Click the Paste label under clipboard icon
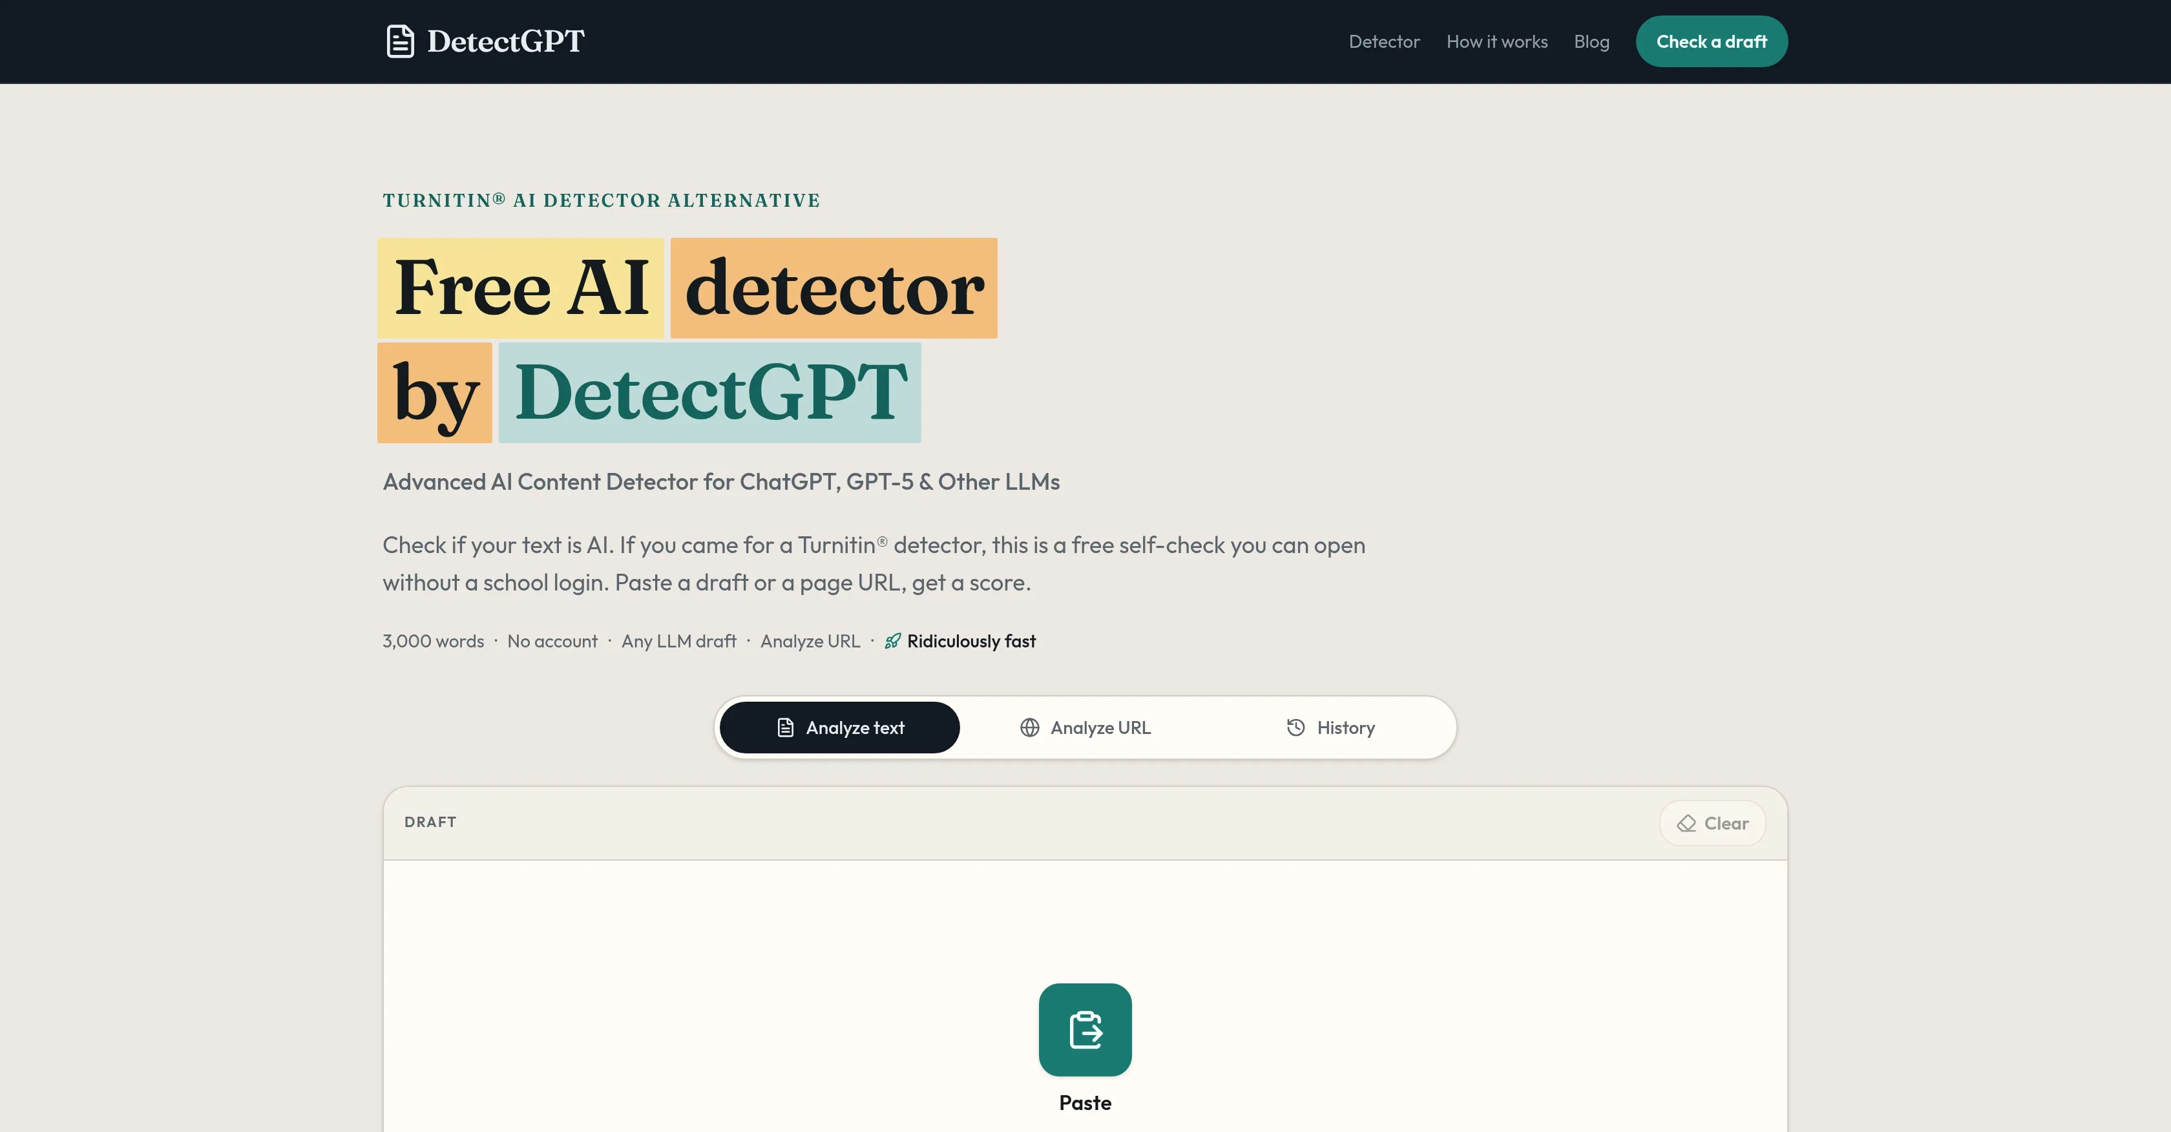 (1085, 1102)
